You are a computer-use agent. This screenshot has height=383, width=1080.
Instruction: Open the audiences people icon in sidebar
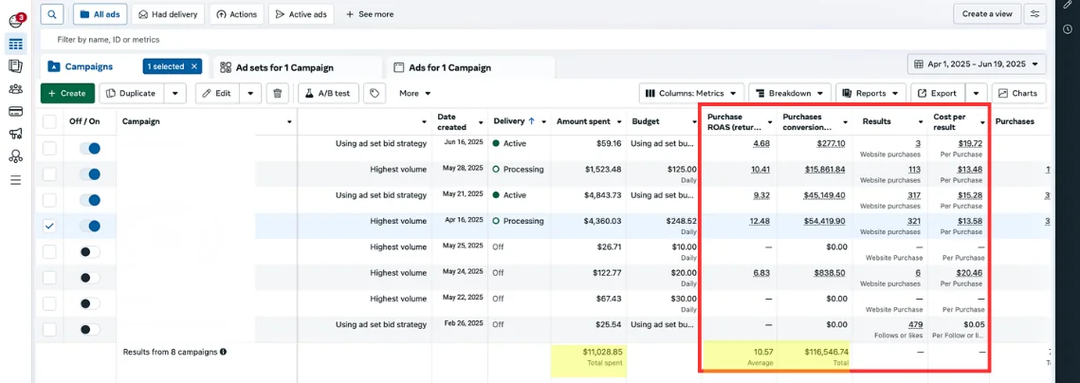coord(16,89)
